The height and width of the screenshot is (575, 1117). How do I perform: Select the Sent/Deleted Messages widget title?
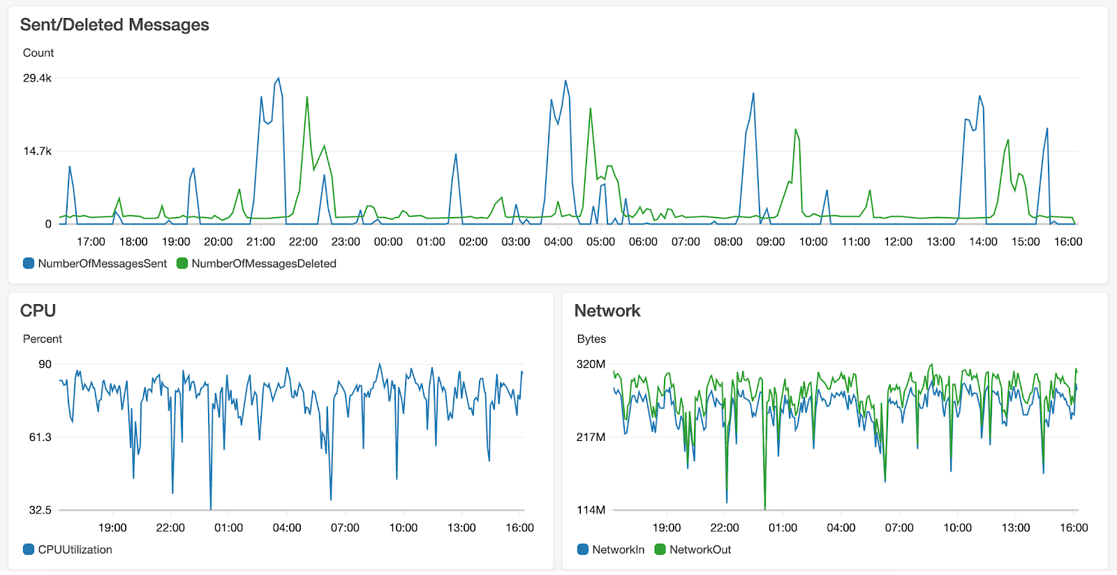pos(114,24)
